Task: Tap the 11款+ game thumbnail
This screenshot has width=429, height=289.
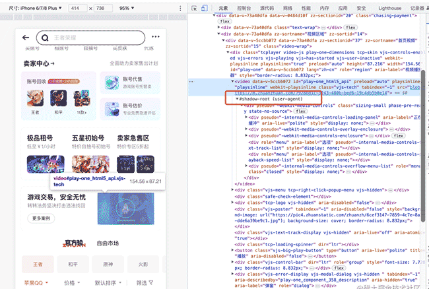Action: [x=82, y=98]
